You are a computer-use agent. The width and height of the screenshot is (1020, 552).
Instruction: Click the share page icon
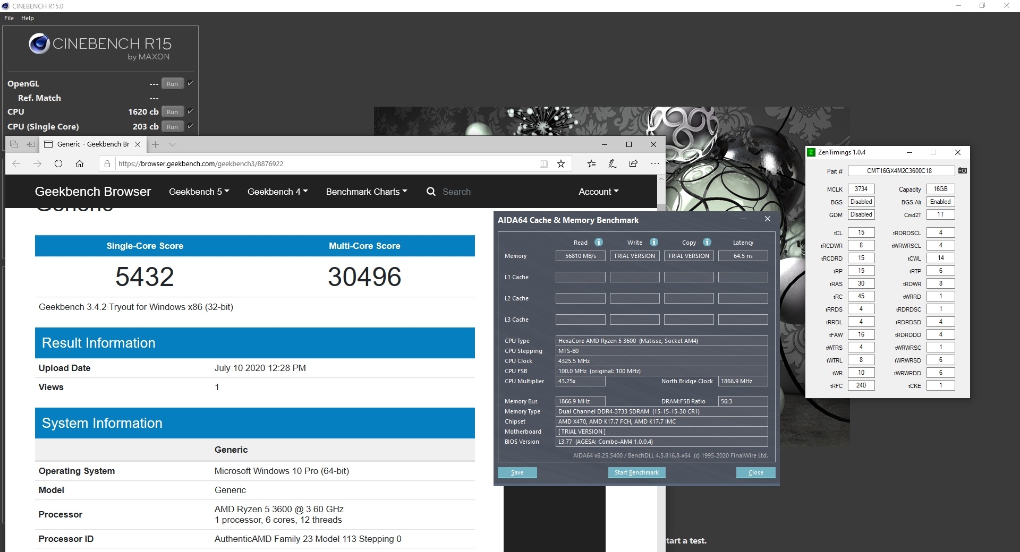(633, 163)
